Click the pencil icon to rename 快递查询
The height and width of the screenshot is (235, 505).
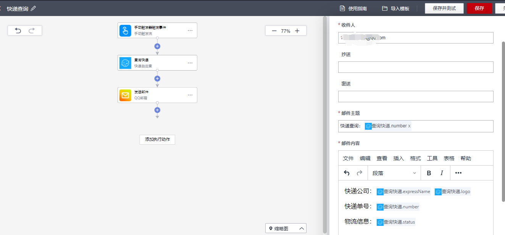click(x=34, y=8)
